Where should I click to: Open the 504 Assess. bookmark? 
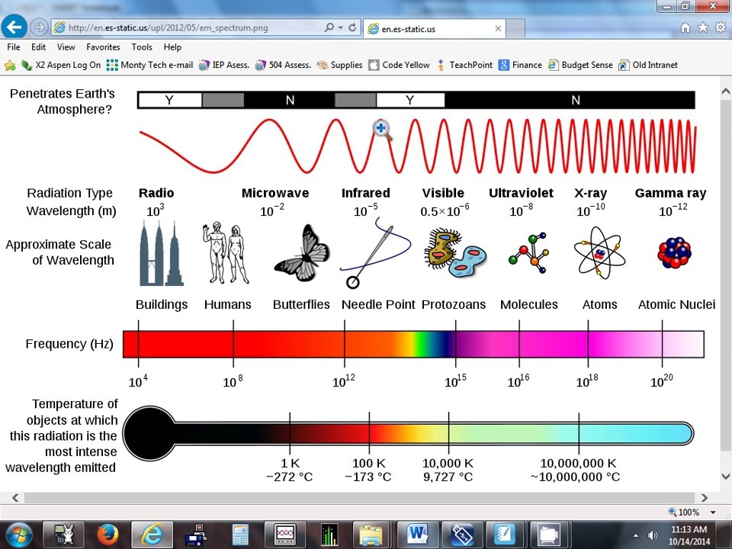(283, 66)
